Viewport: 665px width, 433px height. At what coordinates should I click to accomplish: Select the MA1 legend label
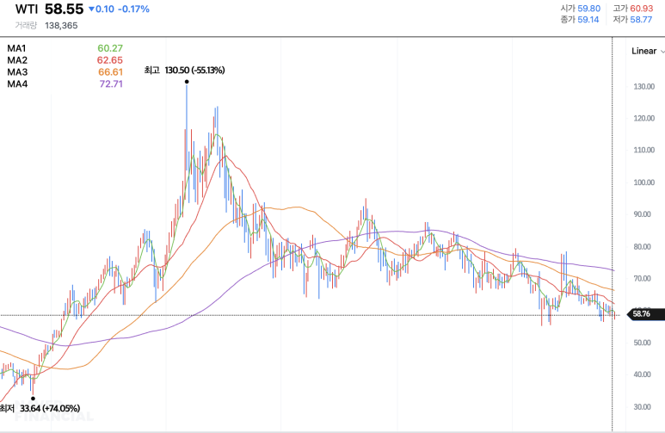pos(17,48)
